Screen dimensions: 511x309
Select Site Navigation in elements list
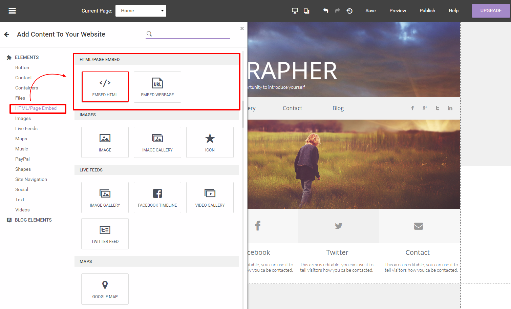point(31,179)
